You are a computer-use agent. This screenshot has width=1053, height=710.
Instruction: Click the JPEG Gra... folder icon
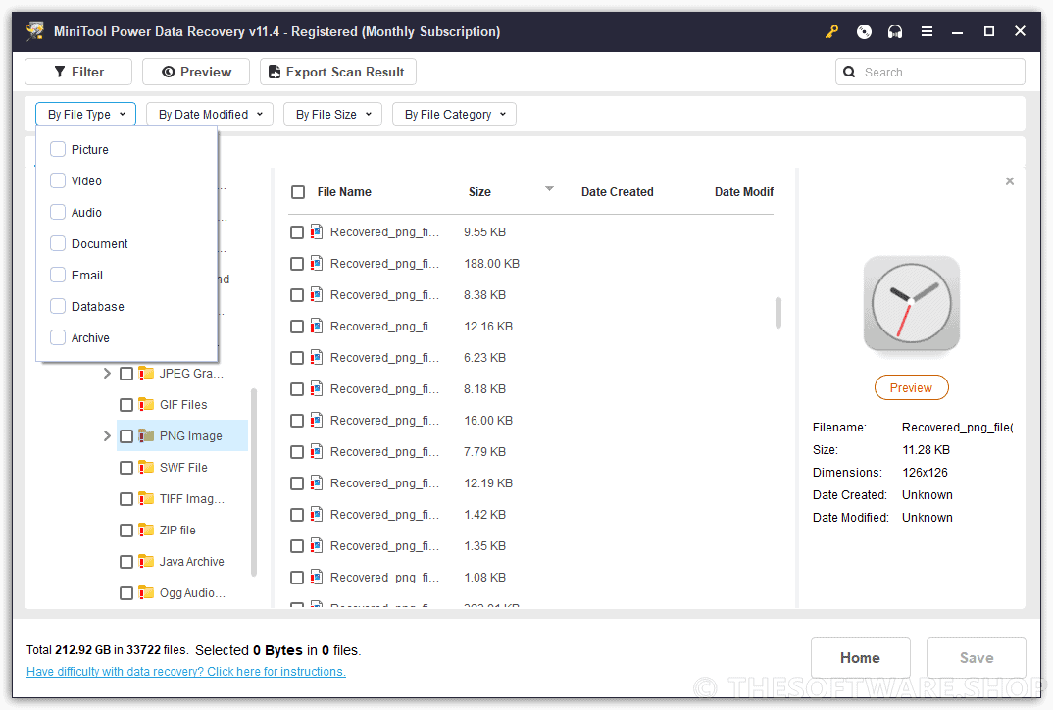(x=146, y=373)
